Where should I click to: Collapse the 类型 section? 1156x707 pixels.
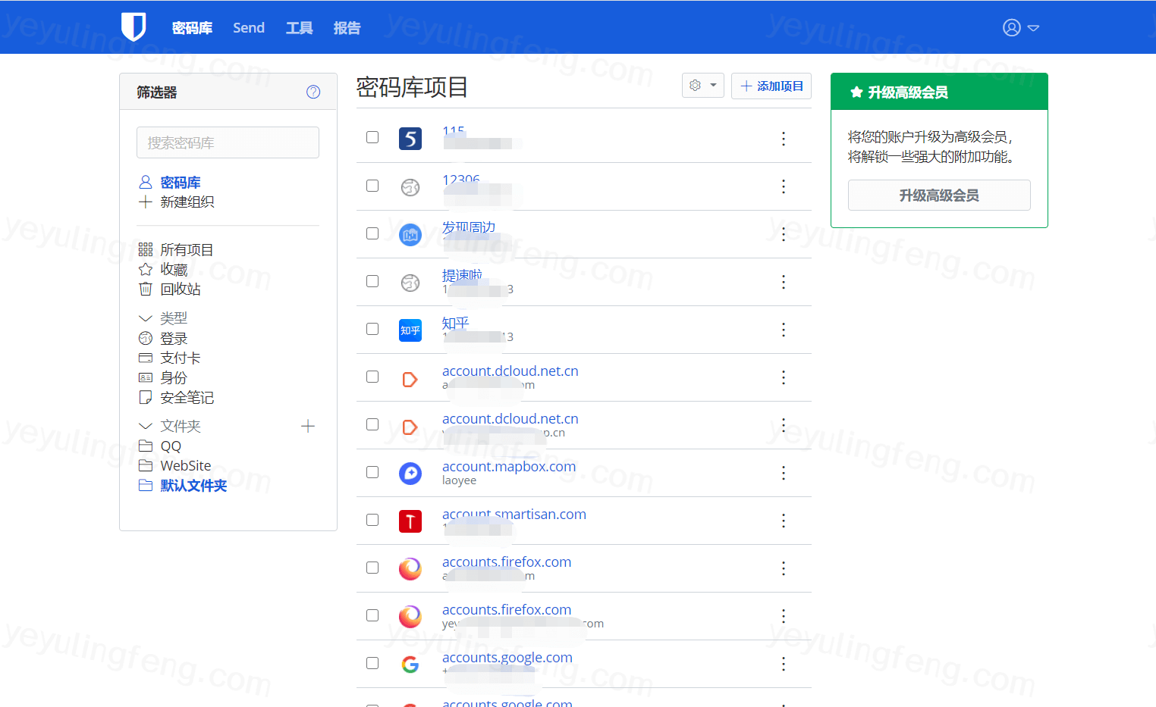click(x=146, y=318)
